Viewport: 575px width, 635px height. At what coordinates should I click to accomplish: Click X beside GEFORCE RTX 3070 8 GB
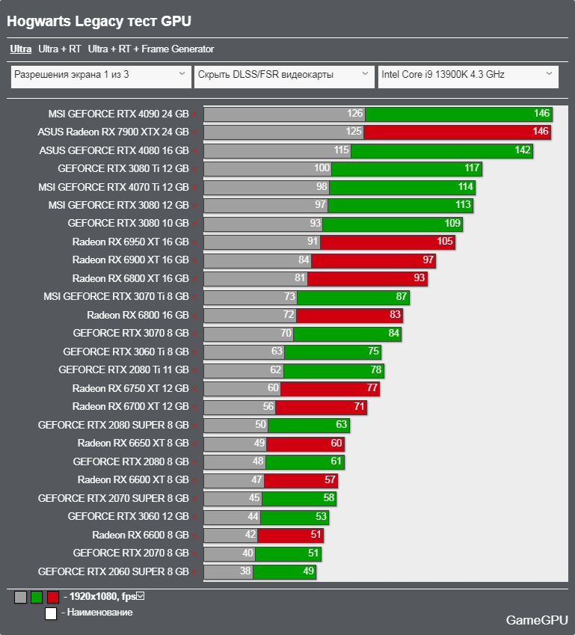click(194, 334)
